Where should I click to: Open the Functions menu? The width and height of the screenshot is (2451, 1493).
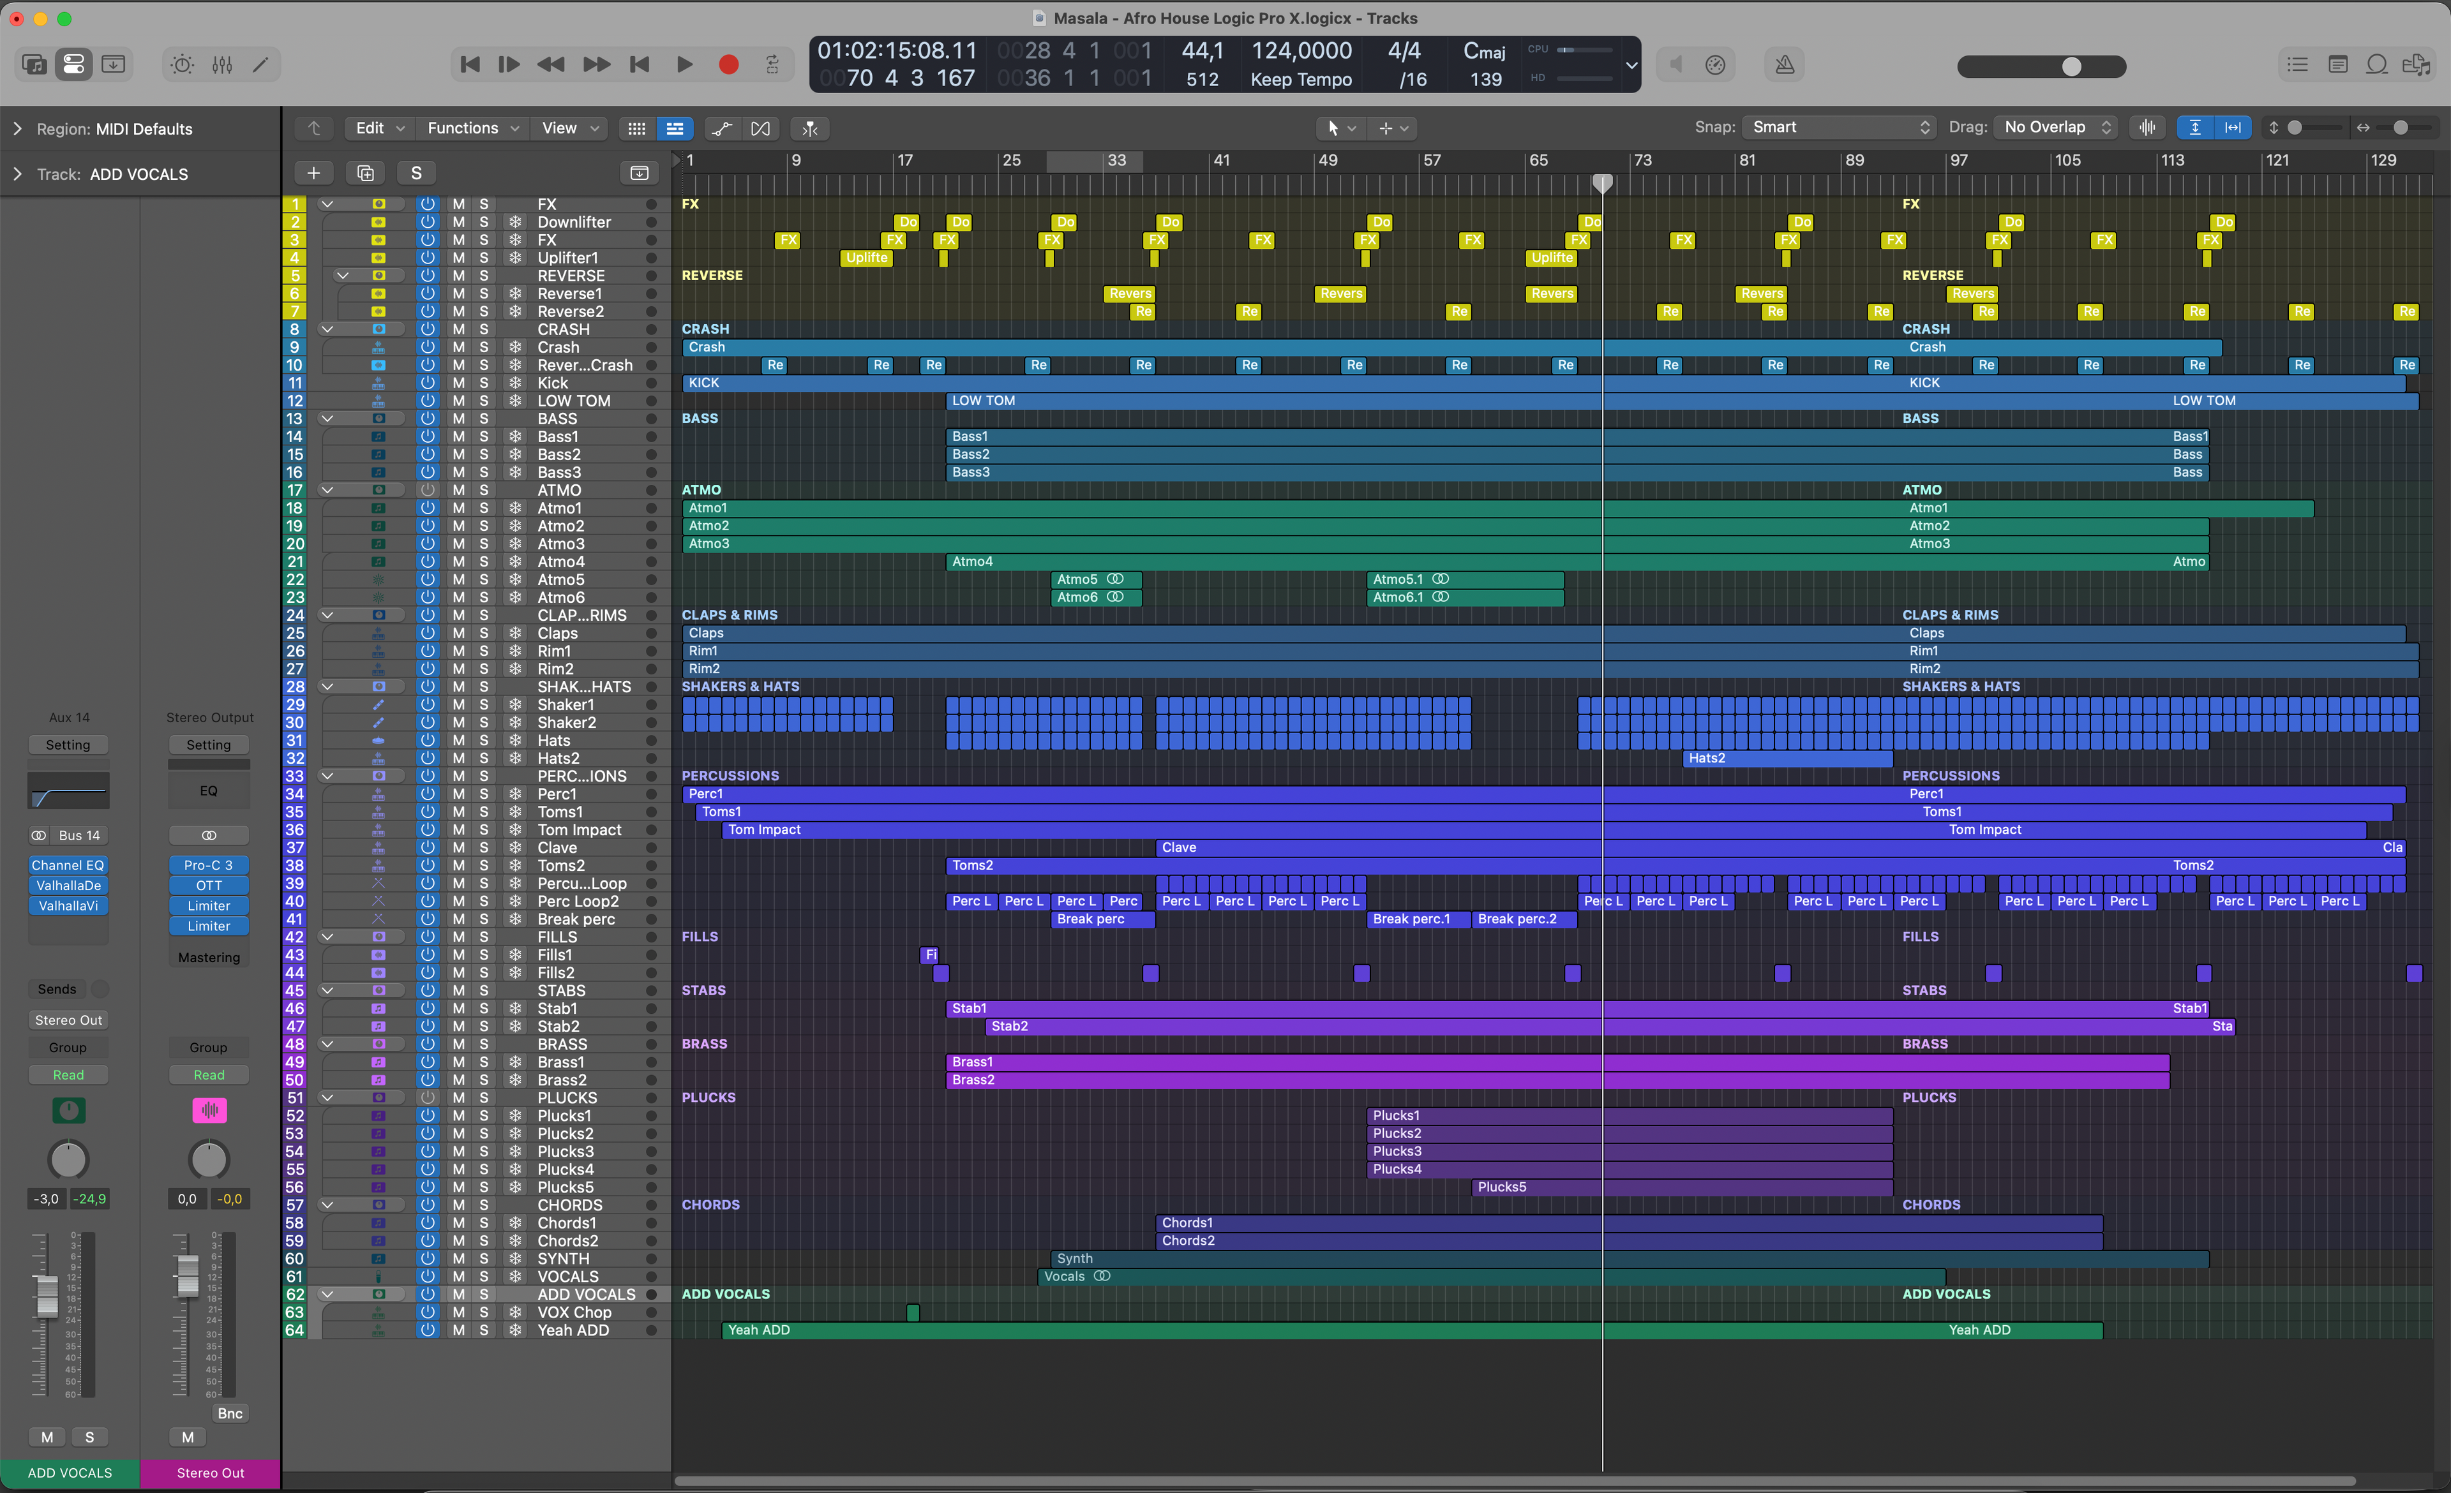(472, 128)
